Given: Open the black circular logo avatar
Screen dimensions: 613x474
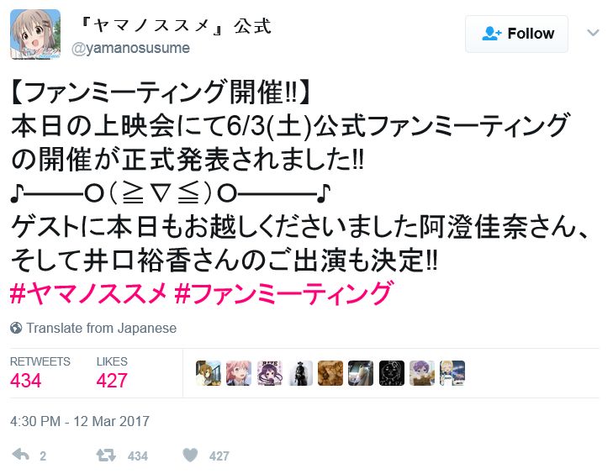Looking at the screenshot, I should (391, 373).
